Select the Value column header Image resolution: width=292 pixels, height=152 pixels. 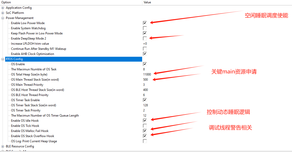147,2
